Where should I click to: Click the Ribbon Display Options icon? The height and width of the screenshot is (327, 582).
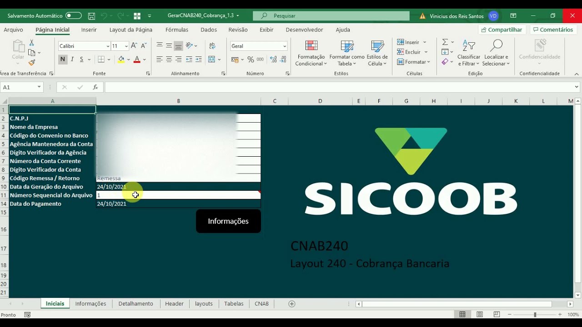pyautogui.click(x=513, y=15)
